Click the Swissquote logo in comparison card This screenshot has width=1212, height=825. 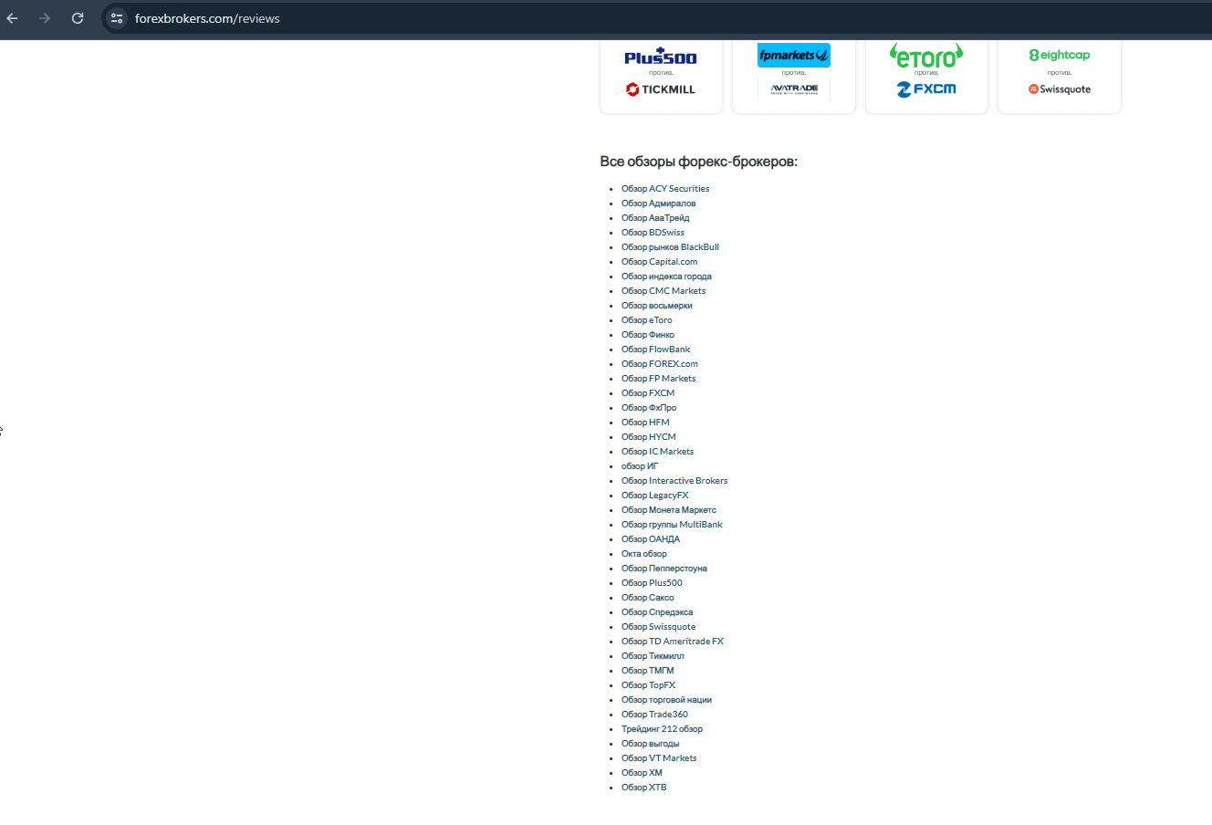pyautogui.click(x=1060, y=89)
